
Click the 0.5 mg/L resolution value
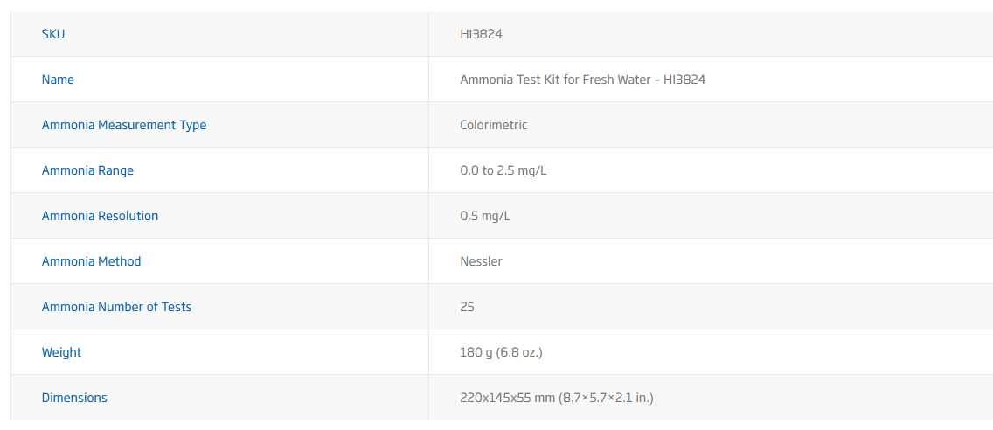[x=485, y=216]
